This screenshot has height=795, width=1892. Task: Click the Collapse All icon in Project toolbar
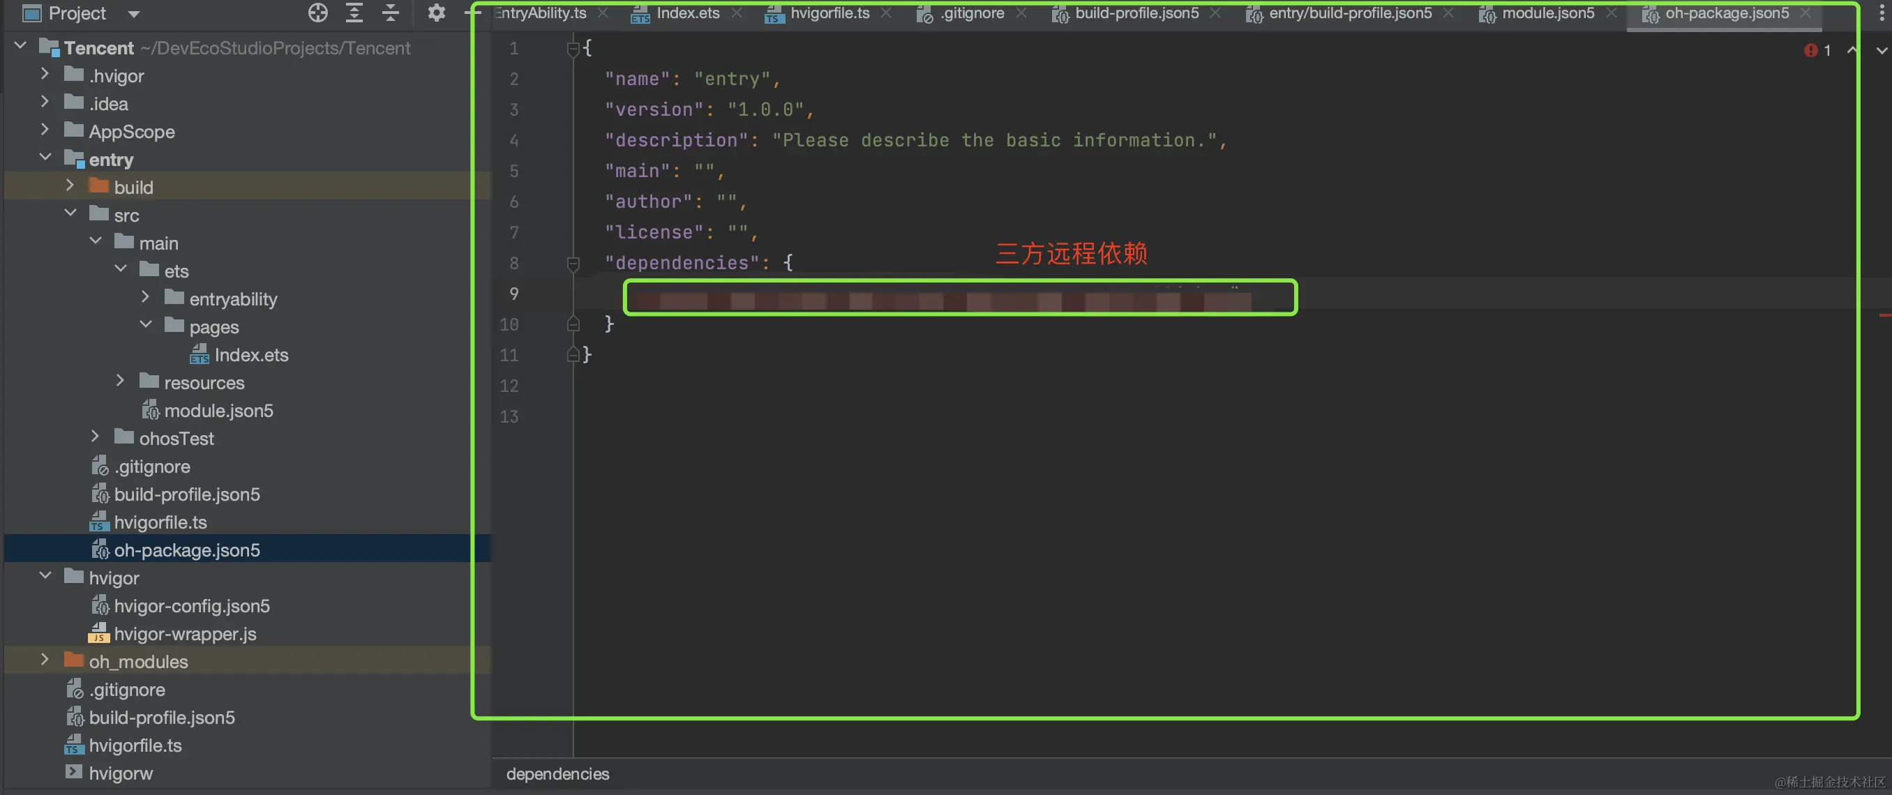[391, 13]
